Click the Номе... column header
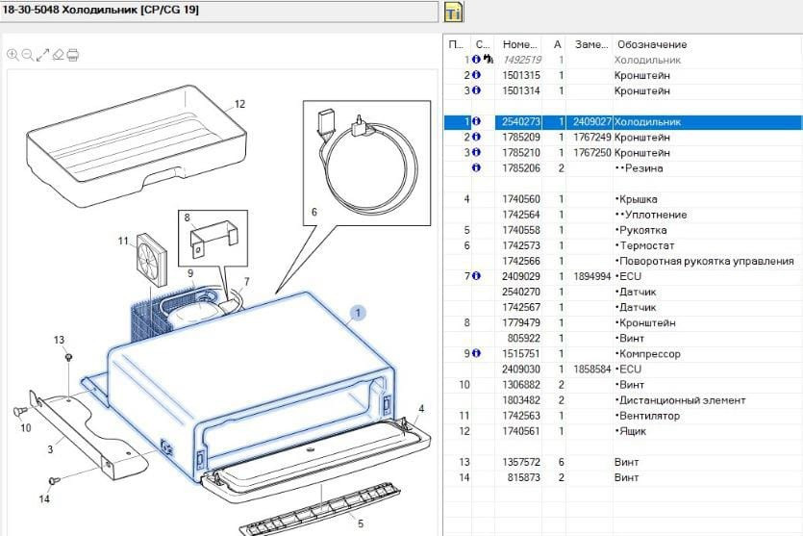803x536 pixels. [519, 44]
